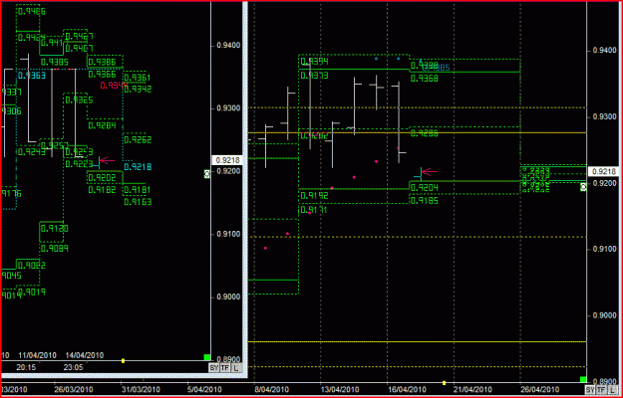The width and height of the screenshot is (623, 398).
Task: Click the 0.9325 level label
Action: [x=79, y=99]
